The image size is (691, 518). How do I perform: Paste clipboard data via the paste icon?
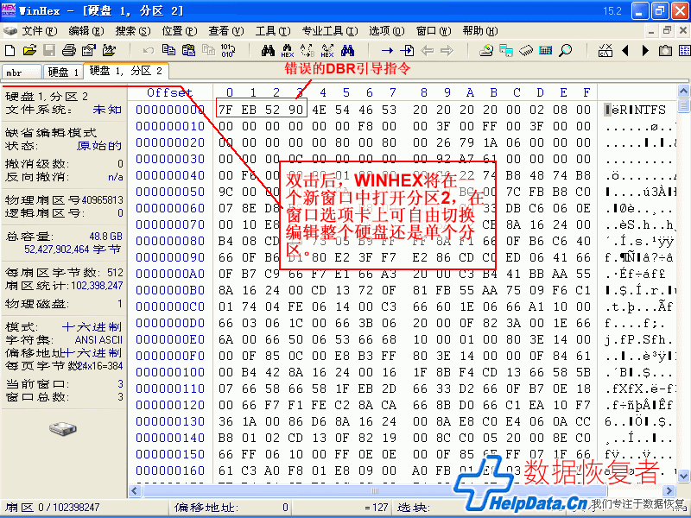click(x=188, y=50)
